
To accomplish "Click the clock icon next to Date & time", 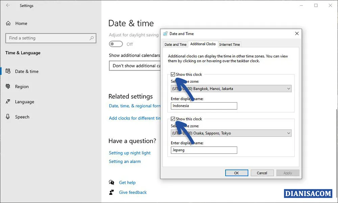I will [x=7, y=71].
